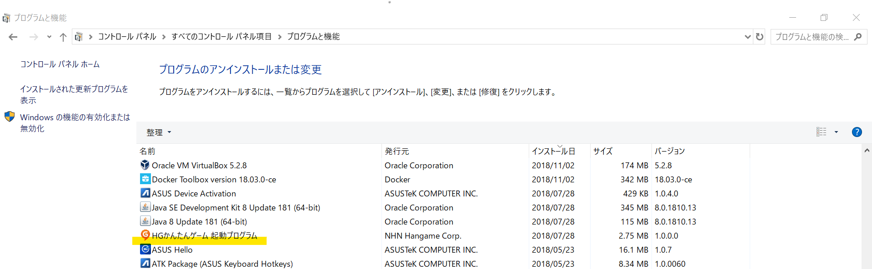Click NHN Hangame Corp. publisher cell
872x269 pixels.
pyautogui.click(x=423, y=235)
